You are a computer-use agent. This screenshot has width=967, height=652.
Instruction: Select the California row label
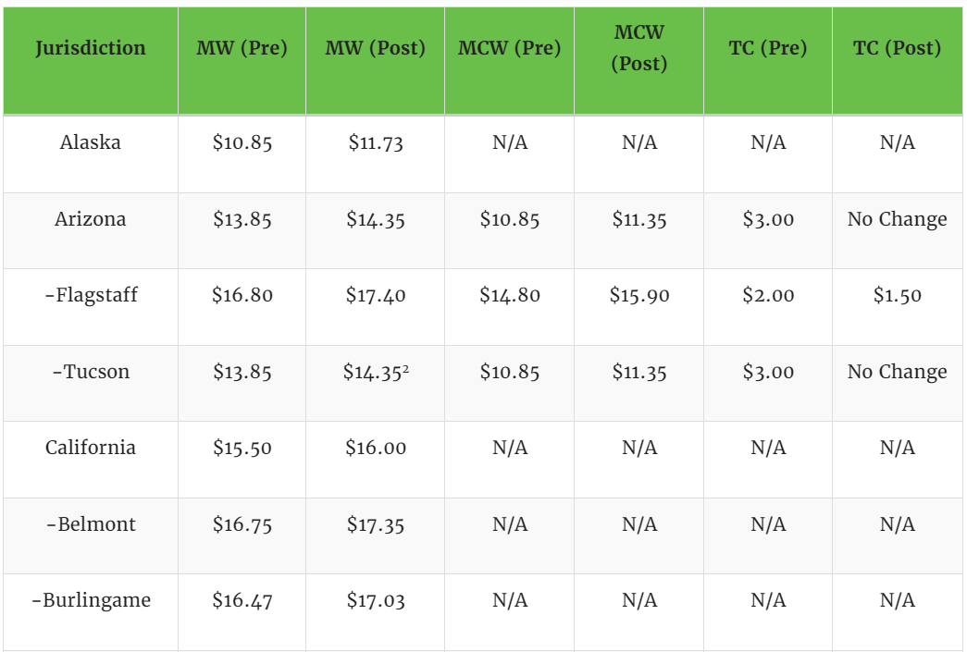click(91, 448)
